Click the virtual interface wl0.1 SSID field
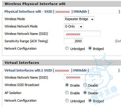This screenshot has width=121, height=107. pyautogui.click(x=82, y=77)
